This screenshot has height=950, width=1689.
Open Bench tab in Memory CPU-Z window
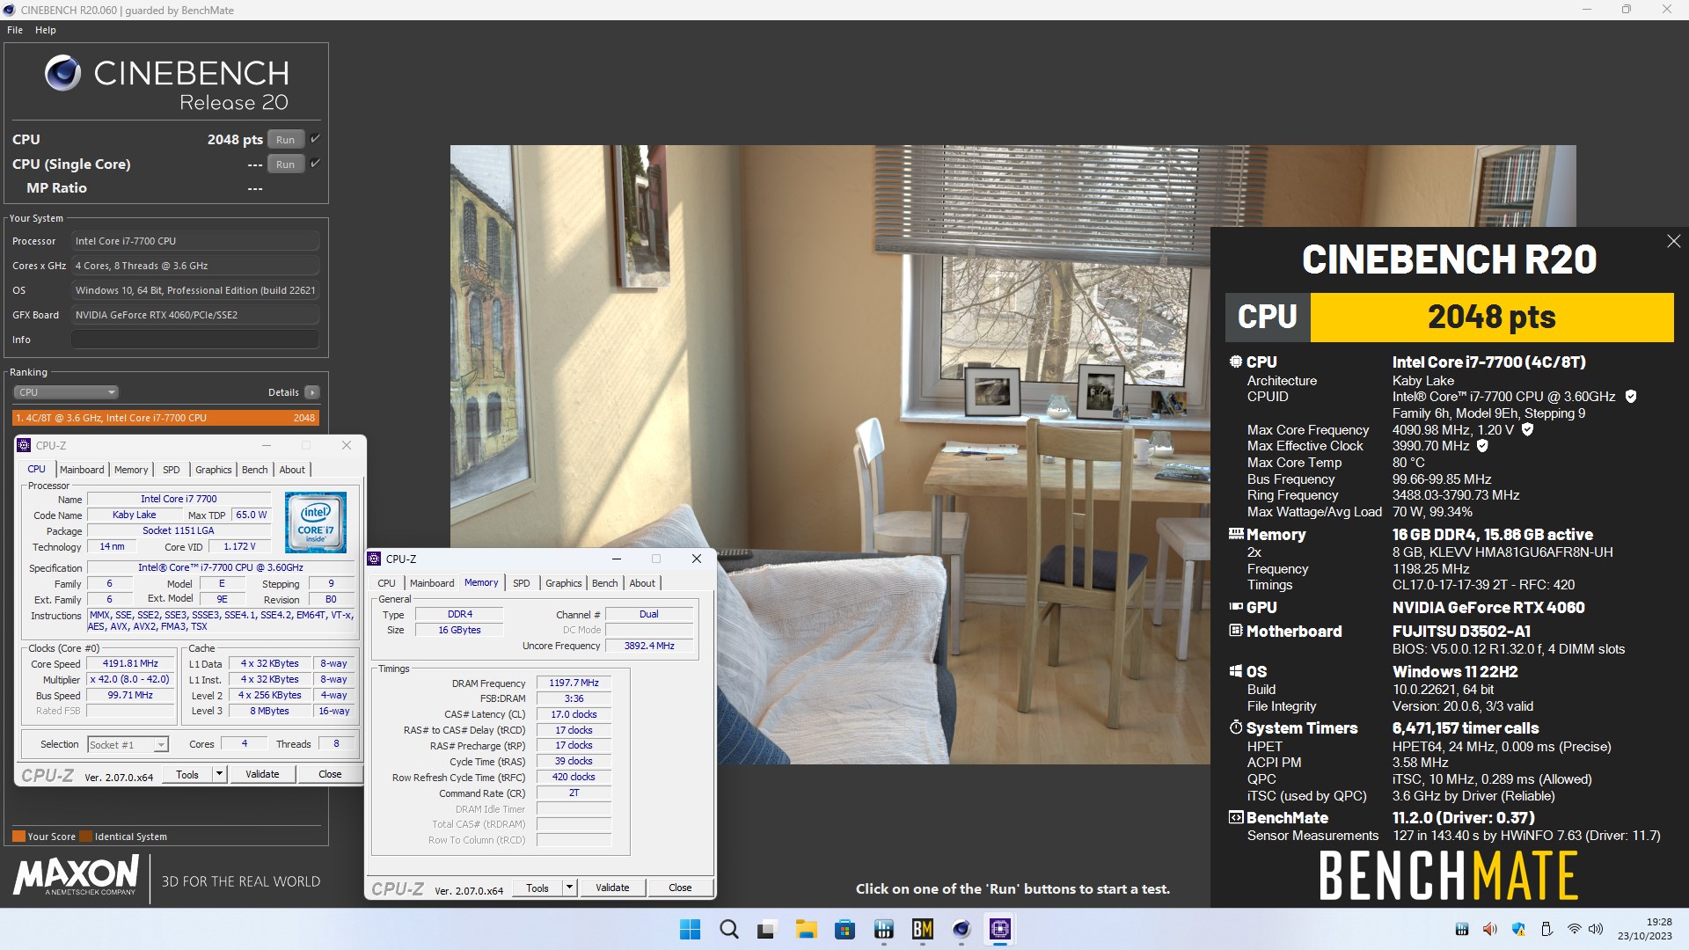605,583
